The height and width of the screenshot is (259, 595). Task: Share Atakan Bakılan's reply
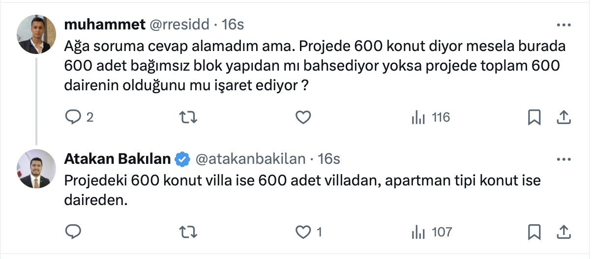pyautogui.click(x=563, y=232)
